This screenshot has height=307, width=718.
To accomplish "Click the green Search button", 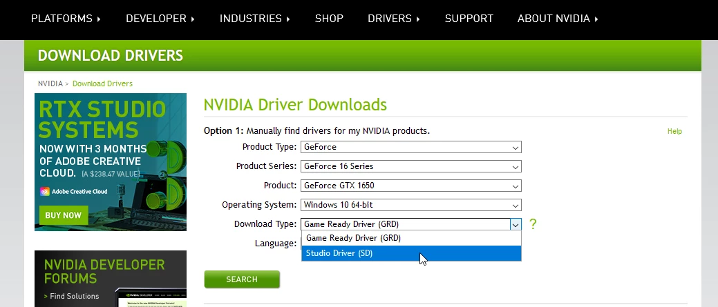I will pyautogui.click(x=242, y=279).
